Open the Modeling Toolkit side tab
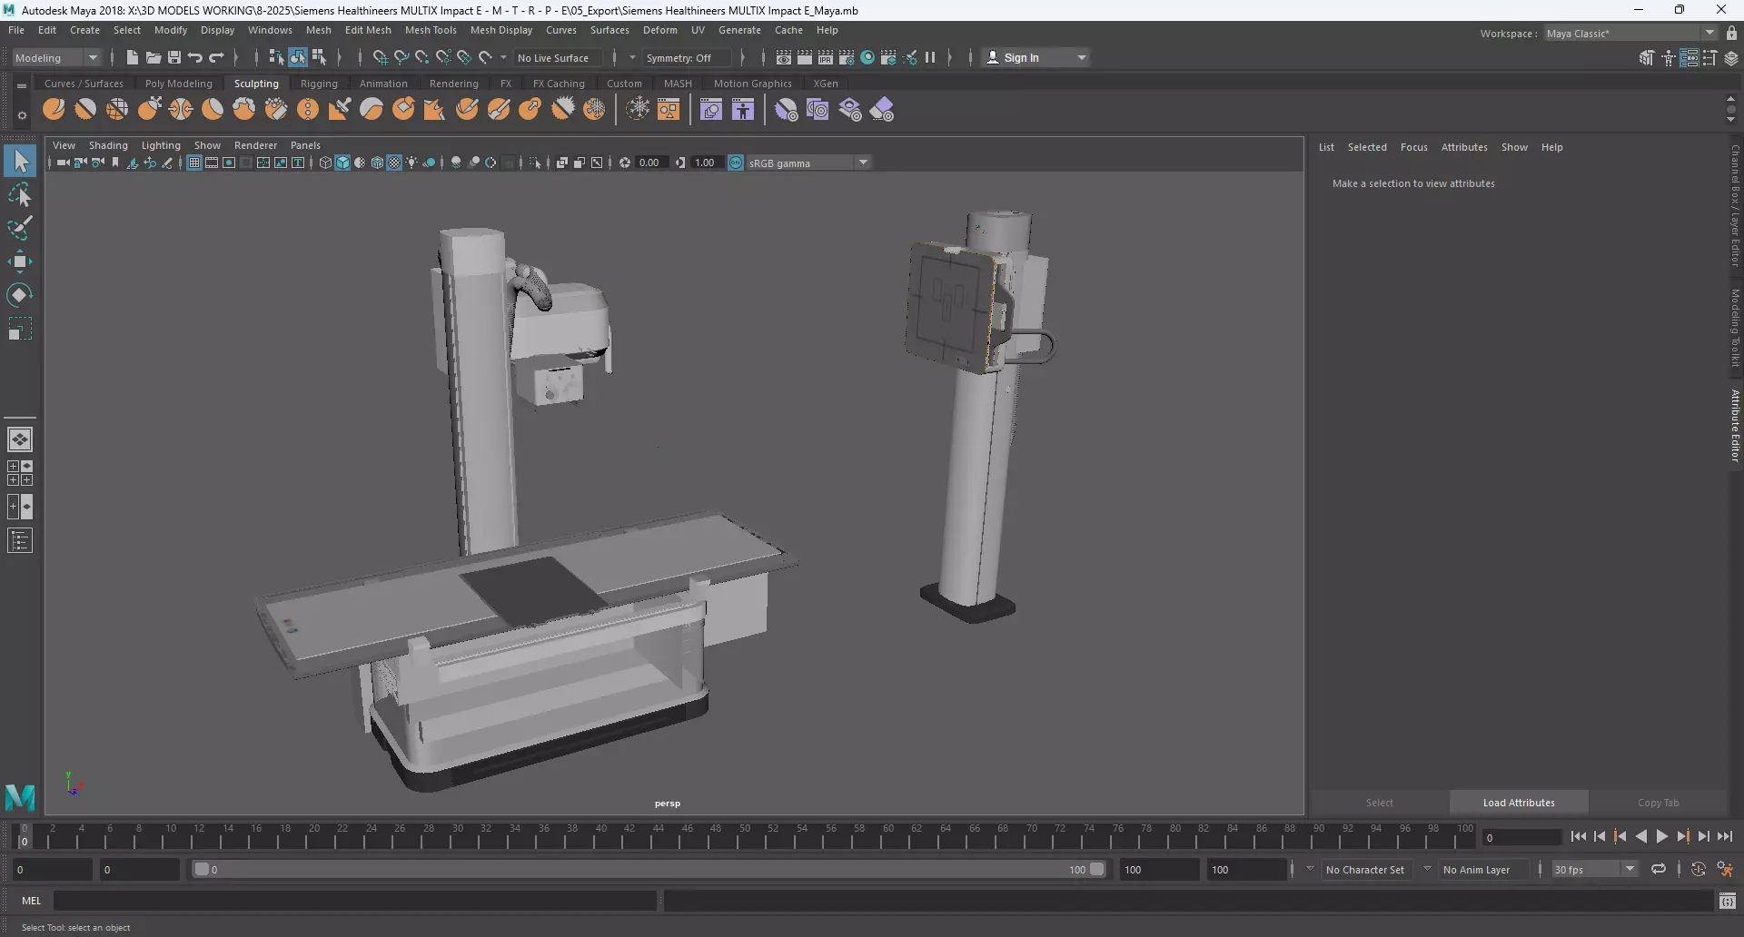The image size is (1744, 937). (x=1735, y=329)
